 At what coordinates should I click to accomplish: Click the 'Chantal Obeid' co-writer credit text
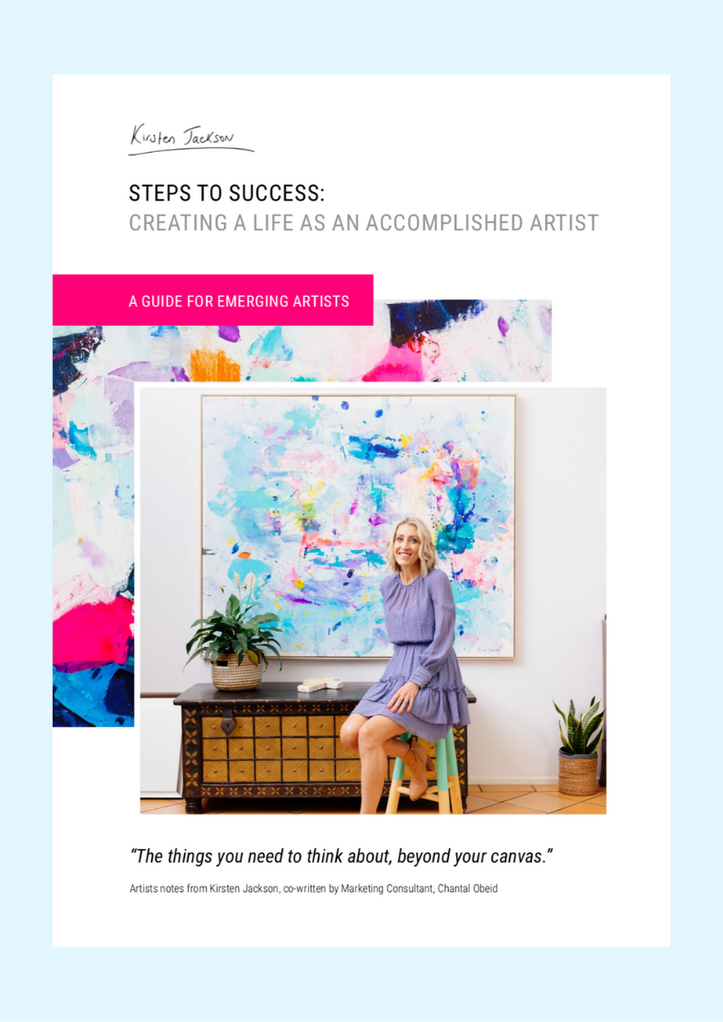pyautogui.click(x=467, y=888)
